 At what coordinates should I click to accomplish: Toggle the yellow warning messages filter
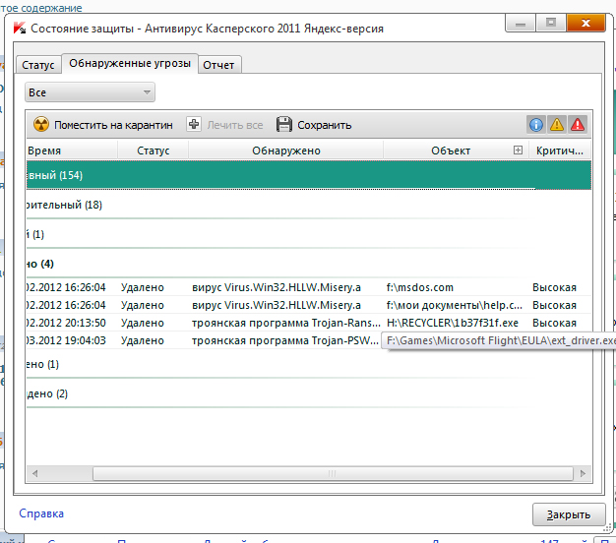[557, 125]
